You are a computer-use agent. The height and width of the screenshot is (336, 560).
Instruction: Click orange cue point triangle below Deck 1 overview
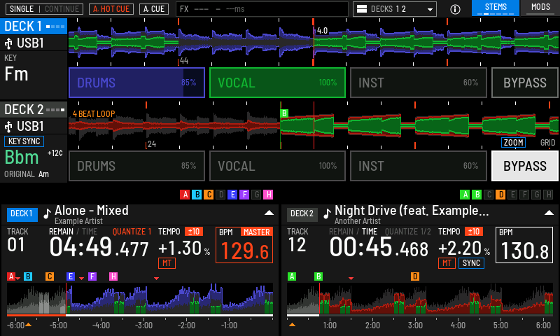point(28,325)
